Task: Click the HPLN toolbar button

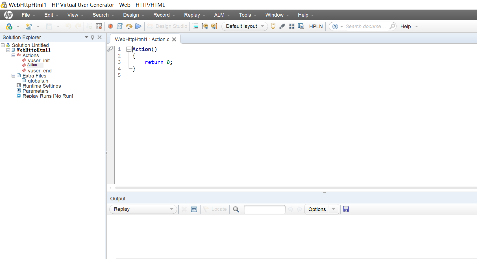Action: click(316, 26)
